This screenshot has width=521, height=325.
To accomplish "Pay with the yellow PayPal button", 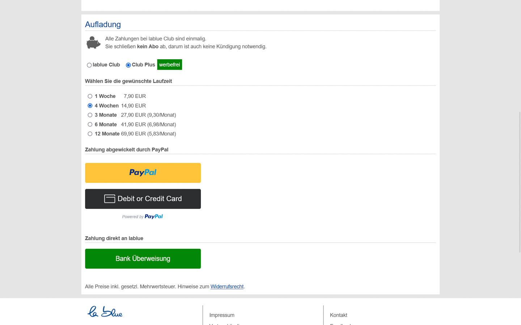I will [x=143, y=173].
